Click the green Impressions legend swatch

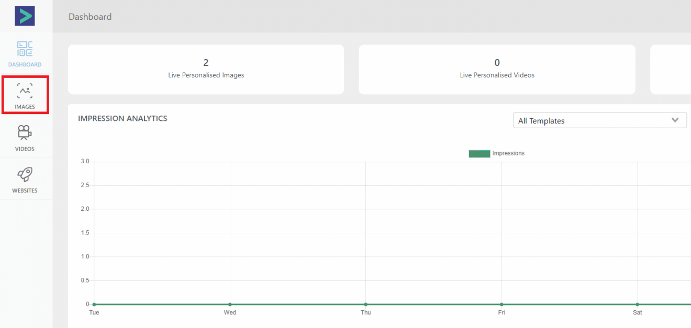[x=479, y=153]
